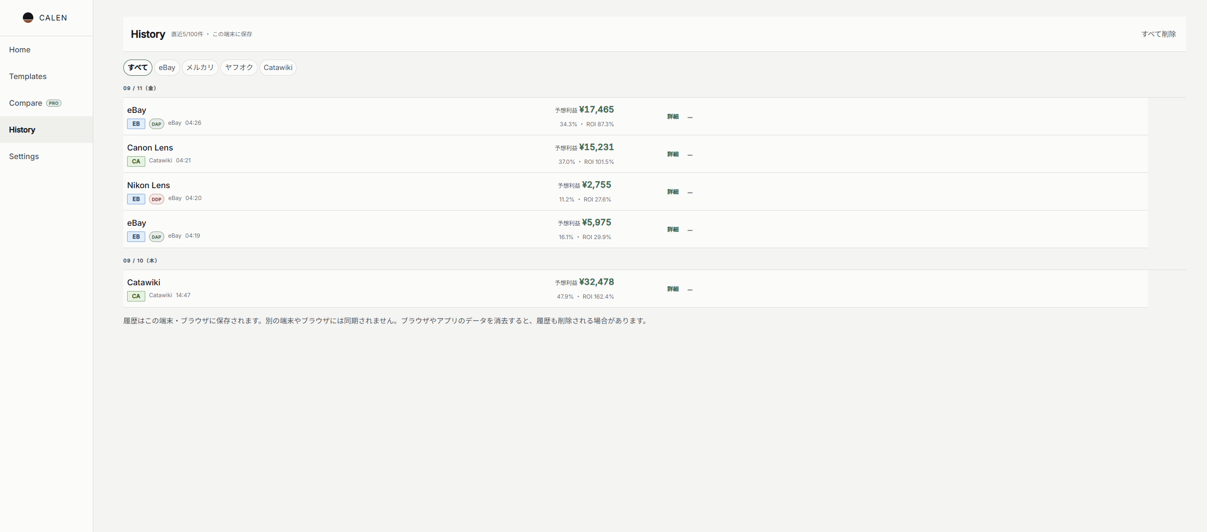
Task: Select the Canon Lens entry title
Action: [x=150, y=148]
